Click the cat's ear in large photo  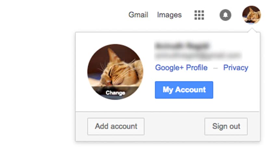(113, 55)
